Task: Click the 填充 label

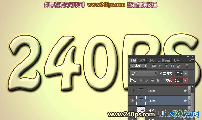Action: tap(170, 81)
